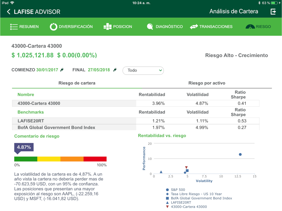This screenshot has height=211, width=282.
Task: Tap the Benchmarks section header
Action: tap(30, 112)
